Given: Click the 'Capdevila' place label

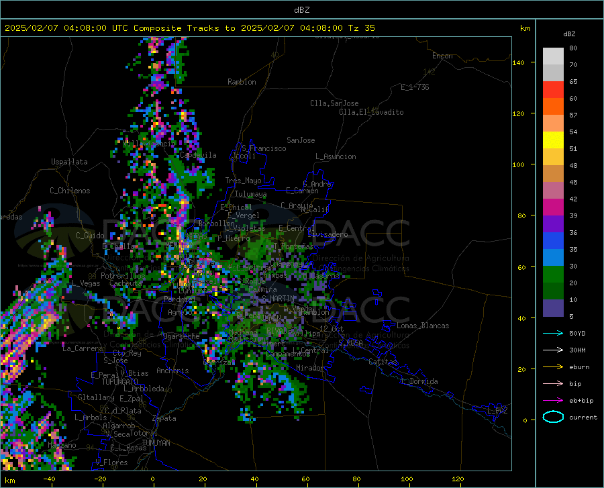Looking at the screenshot, I should pyautogui.click(x=198, y=155).
